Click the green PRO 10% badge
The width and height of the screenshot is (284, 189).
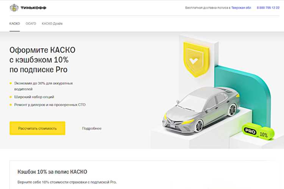pyautogui.click(x=259, y=132)
